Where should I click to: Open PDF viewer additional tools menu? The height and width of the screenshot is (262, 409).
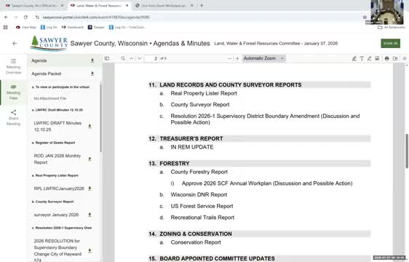(x=405, y=58)
